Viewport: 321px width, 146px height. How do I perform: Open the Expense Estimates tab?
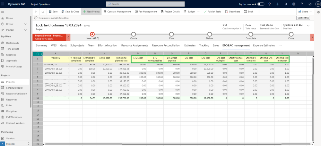(x=264, y=45)
